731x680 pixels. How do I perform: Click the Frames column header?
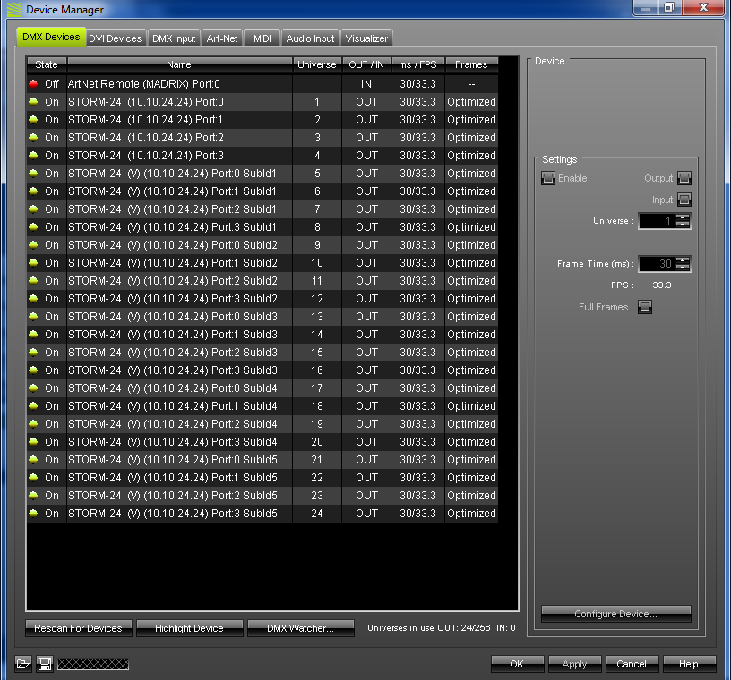click(471, 64)
